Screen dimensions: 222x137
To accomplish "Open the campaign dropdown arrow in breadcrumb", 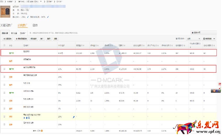I will (40, 2).
